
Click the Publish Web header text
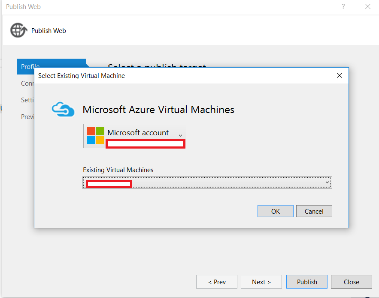point(49,31)
